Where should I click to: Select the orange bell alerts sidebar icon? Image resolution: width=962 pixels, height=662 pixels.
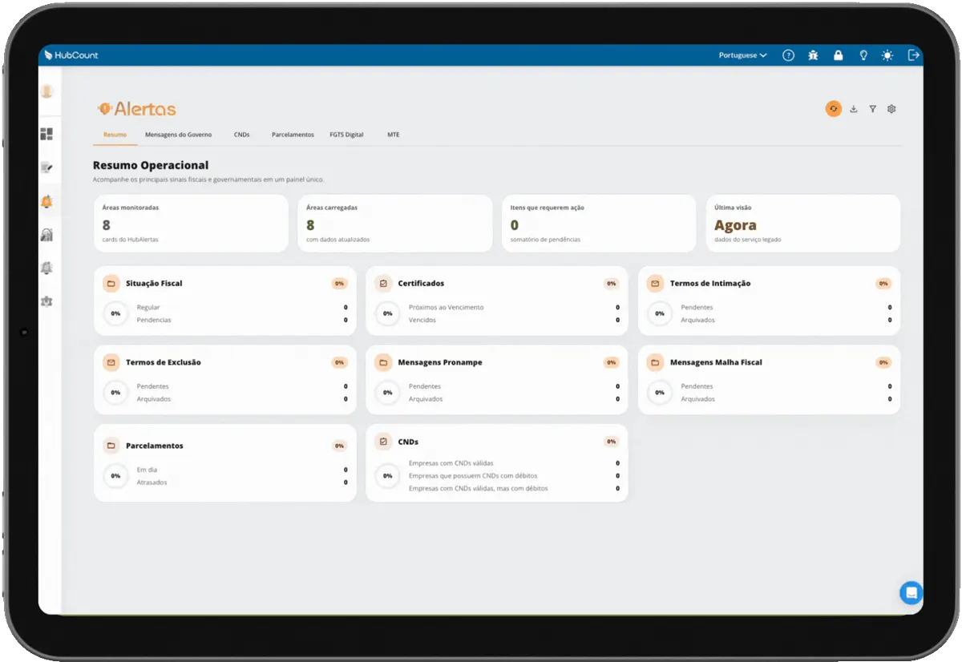[46, 202]
